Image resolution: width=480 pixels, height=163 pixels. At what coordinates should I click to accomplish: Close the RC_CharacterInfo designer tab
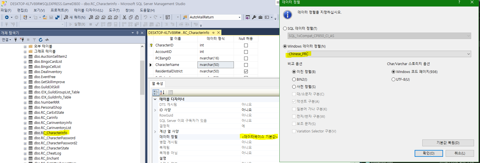pyautogui.click(x=218, y=33)
